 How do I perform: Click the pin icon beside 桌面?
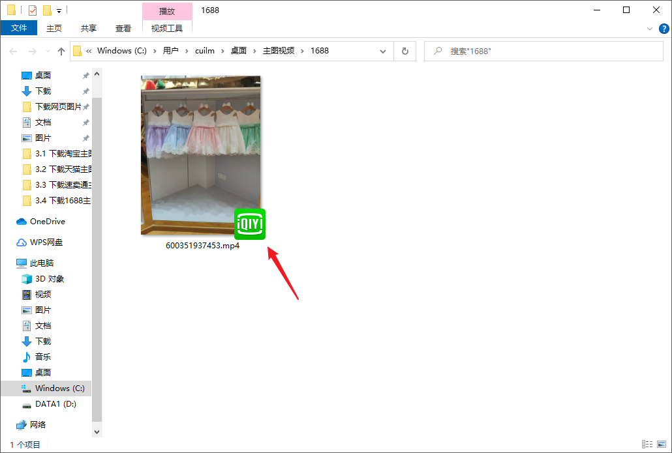coord(85,76)
